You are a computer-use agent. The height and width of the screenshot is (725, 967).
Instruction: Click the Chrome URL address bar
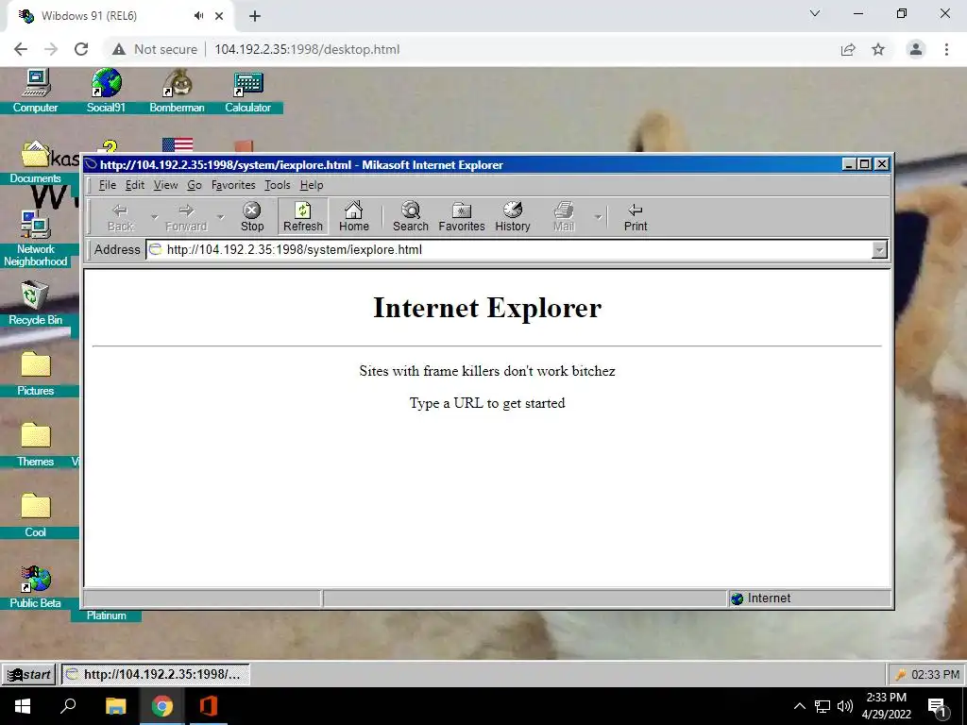click(x=307, y=49)
